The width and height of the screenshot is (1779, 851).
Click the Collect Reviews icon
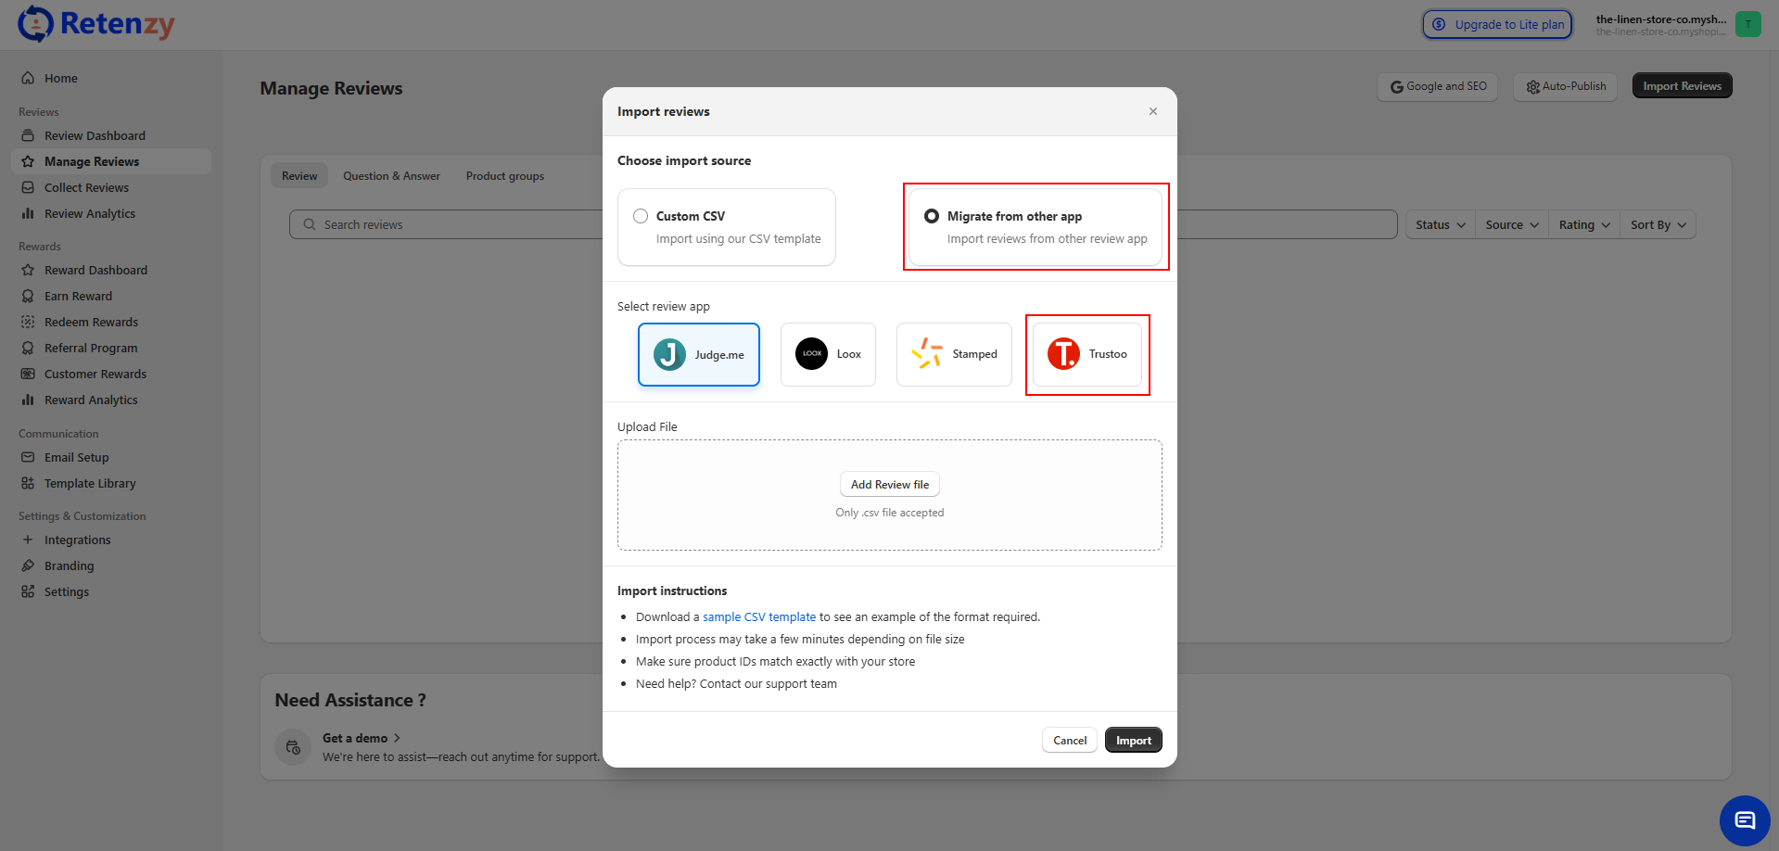28,187
